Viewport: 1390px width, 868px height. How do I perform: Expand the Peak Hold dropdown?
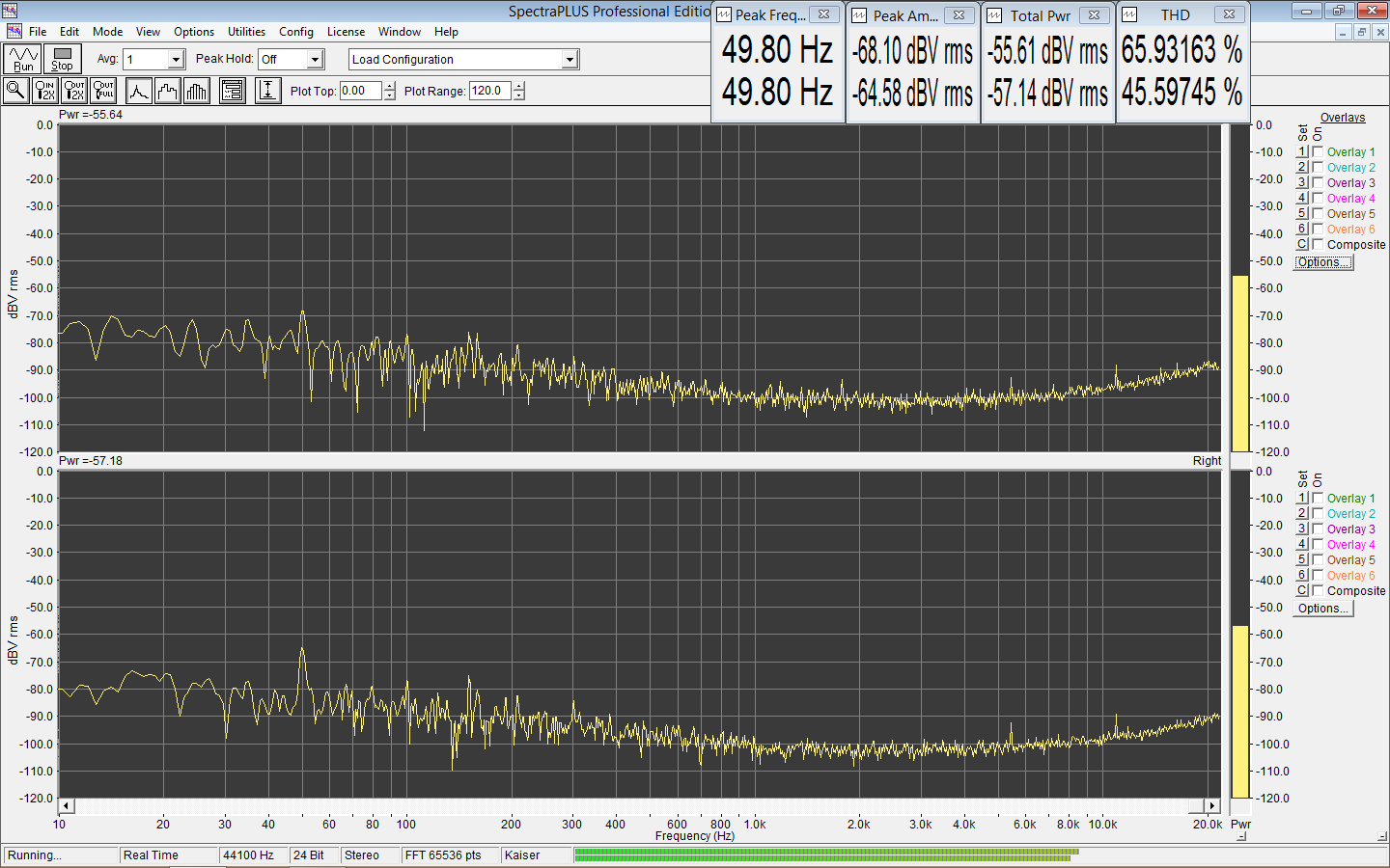(x=315, y=60)
